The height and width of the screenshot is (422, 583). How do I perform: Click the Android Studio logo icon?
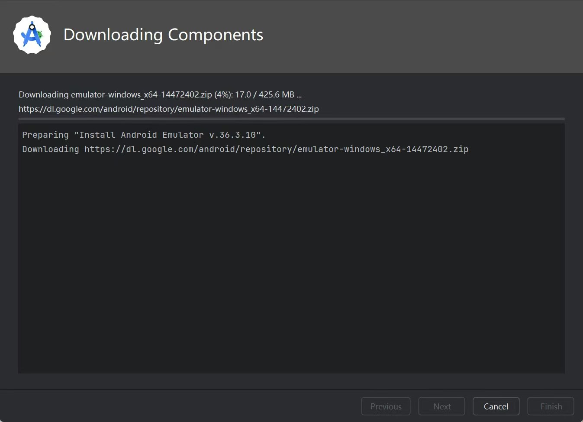pos(32,35)
